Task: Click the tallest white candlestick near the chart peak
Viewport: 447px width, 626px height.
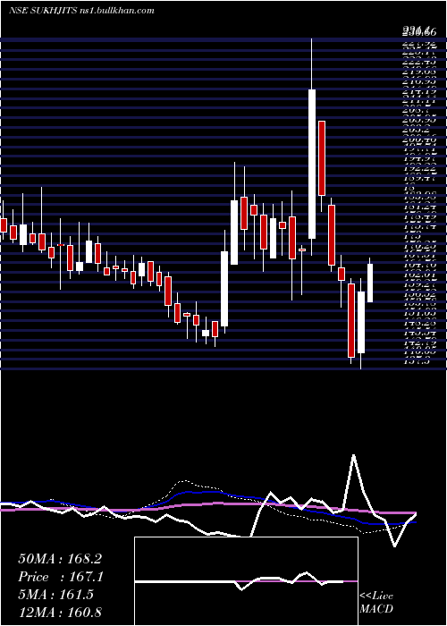Action: 312,164
